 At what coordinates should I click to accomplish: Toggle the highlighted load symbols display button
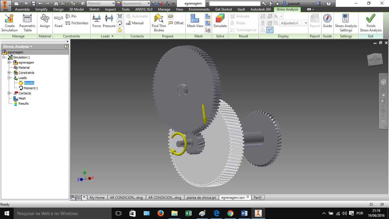[270, 30]
